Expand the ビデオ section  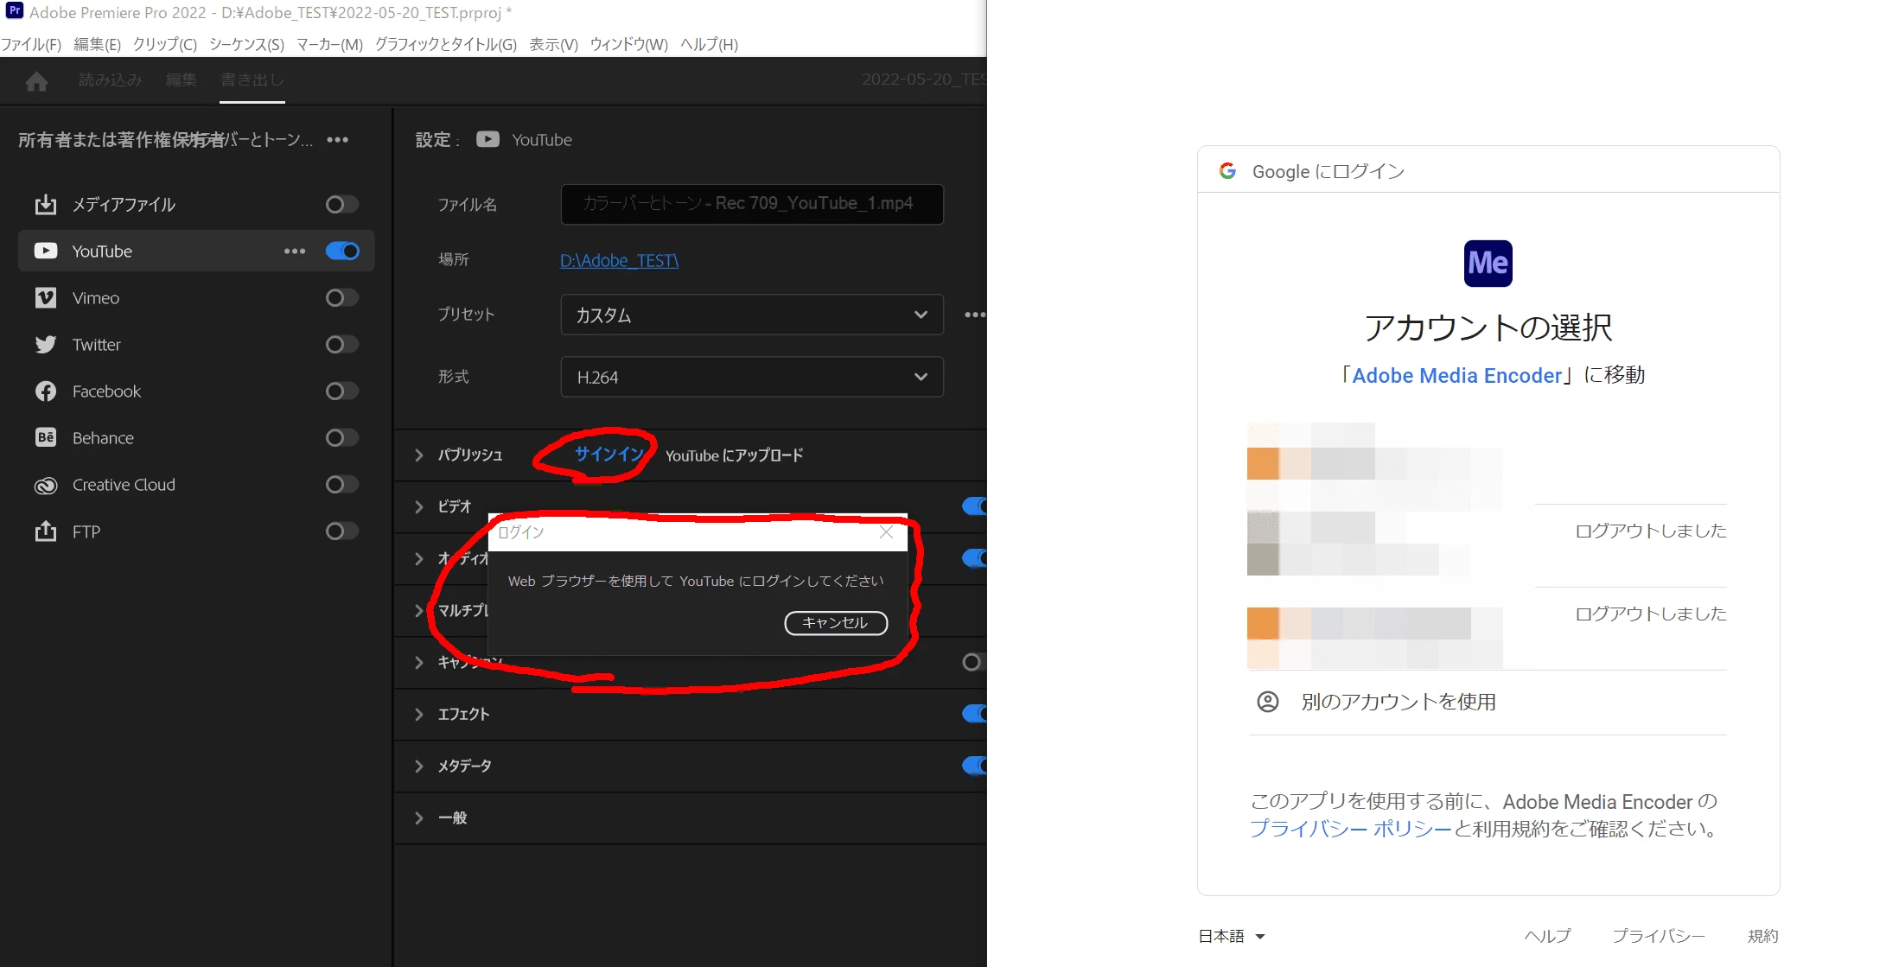419,507
